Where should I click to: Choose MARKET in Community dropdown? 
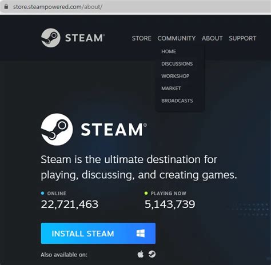tap(171, 89)
